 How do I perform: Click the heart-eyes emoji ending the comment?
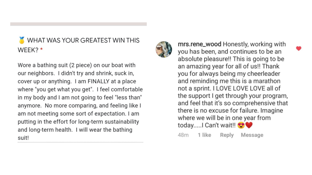[x=241, y=125]
